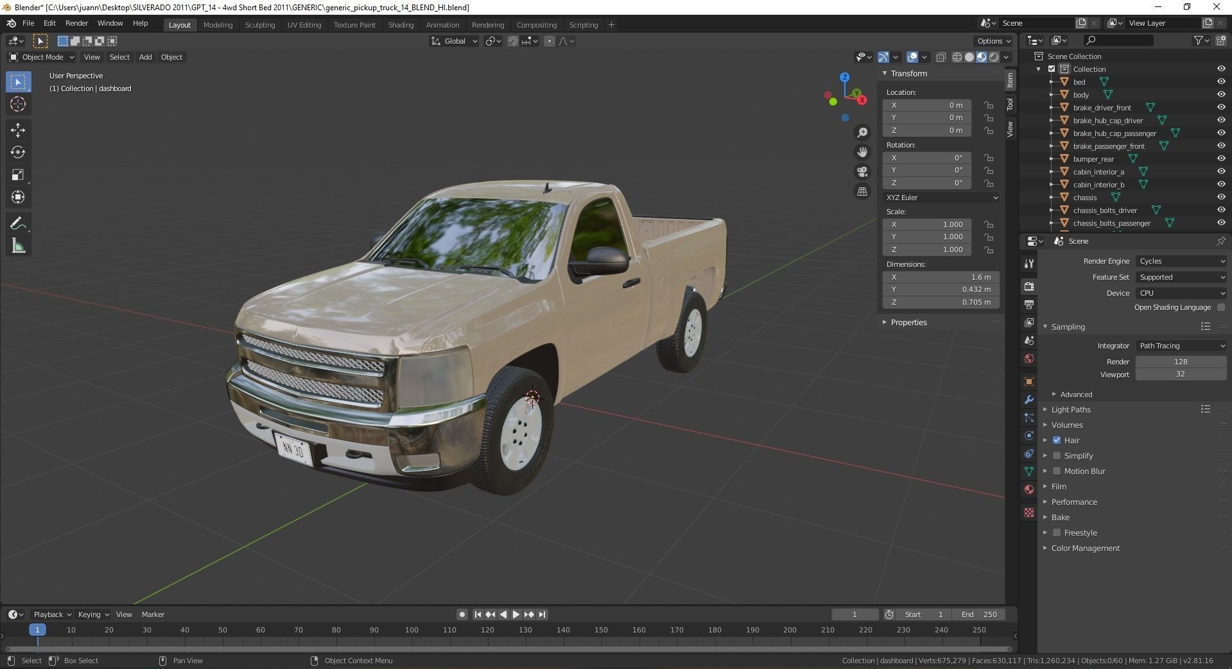Hide the bed object in outliner
Screen dimensions: 1232x669
coord(1221,82)
